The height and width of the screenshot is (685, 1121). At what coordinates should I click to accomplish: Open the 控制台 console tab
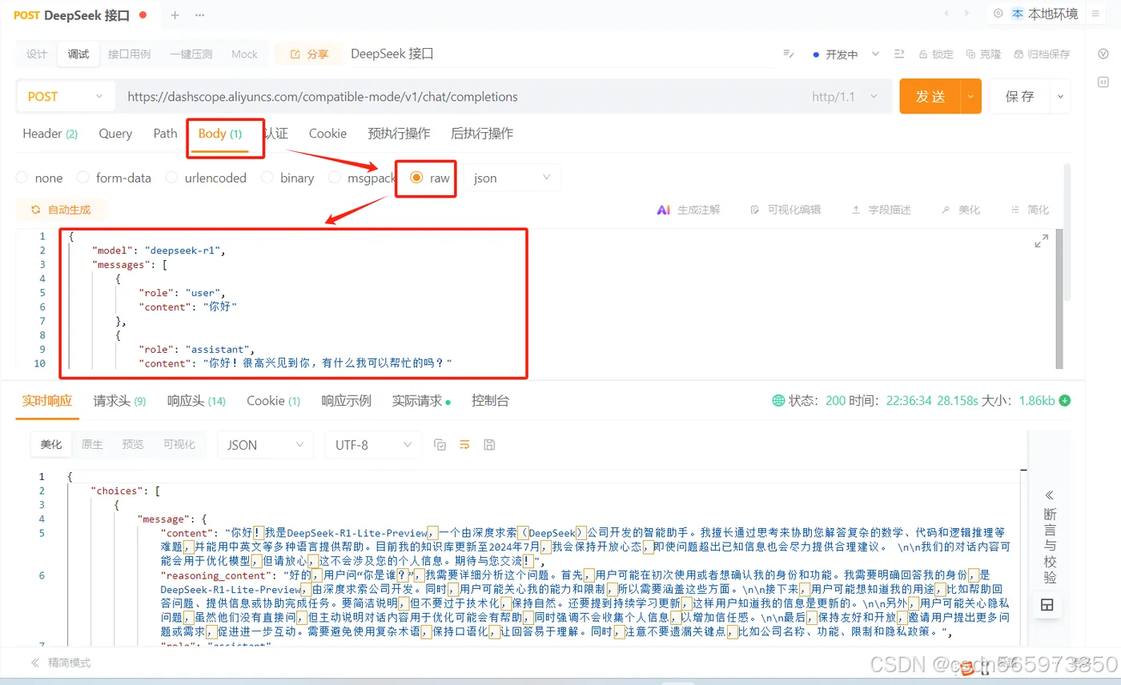click(490, 401)
